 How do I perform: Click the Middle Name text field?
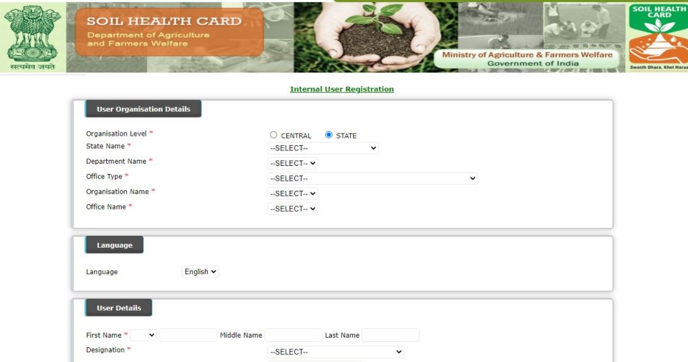click(294, 335)
